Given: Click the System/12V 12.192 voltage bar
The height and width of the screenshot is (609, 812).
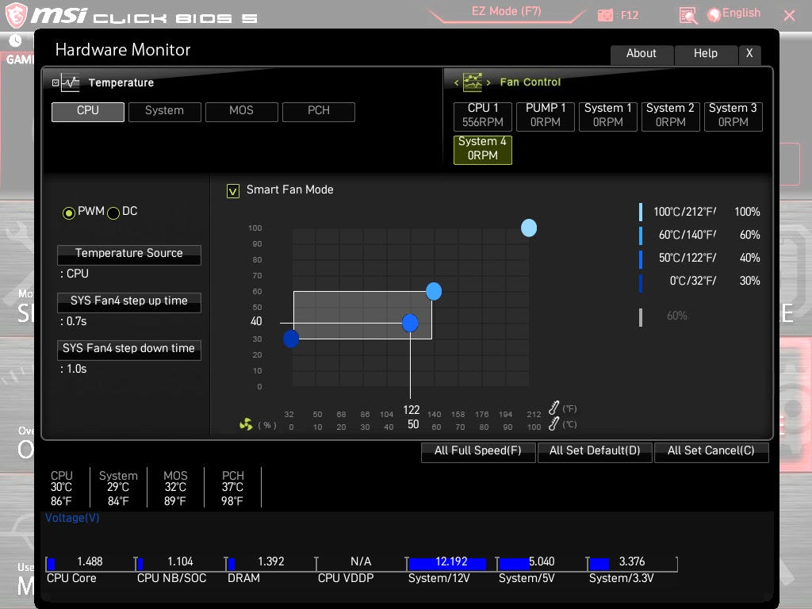Looking at the screenshot, I should (x=451, y=563).
